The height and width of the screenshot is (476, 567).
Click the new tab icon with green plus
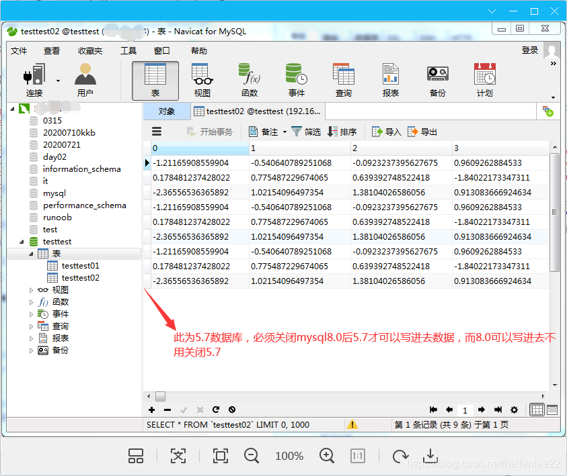coord(548,111)
